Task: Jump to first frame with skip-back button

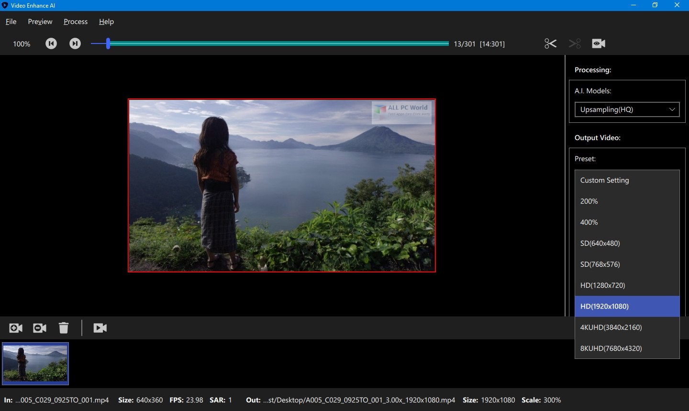Action: pyautogui.click(x=51, y=43)
